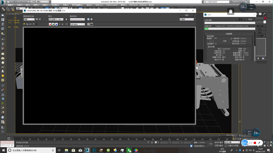
Task: Open the MAXScript(X) menu
Action: [112, 5]
